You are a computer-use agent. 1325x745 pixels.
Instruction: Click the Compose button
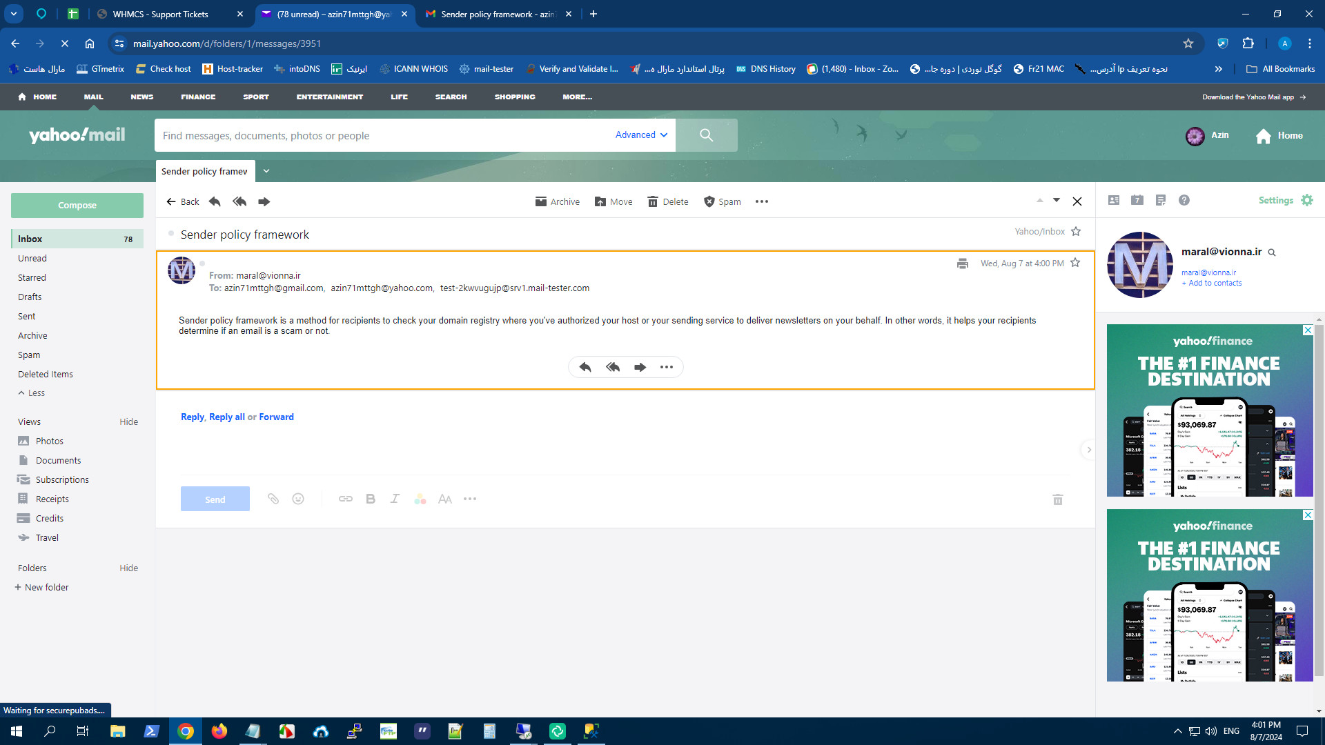click(x=77, y=206)
